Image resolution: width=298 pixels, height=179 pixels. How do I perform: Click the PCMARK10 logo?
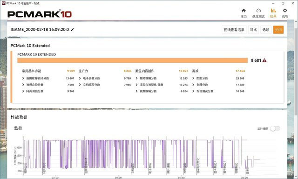pyautogui.click(x=40, y=14)
